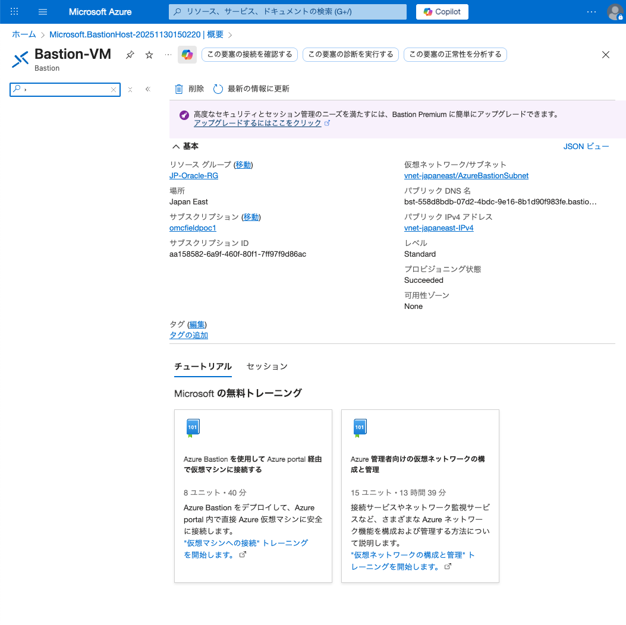Click 編集 next to タグ
Image resolution: width=626 pixels, height=625 pixels.
tap(197, 324)
